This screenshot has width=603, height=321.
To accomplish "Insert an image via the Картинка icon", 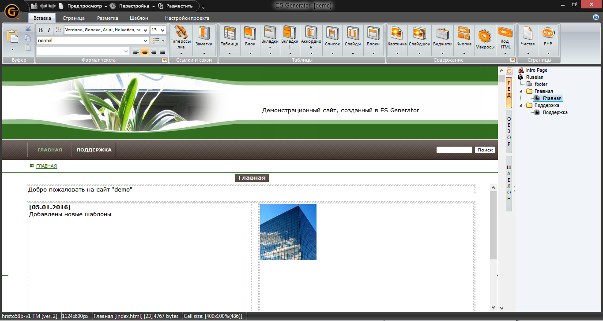I will pyautogui.click(x=396, y=33).
